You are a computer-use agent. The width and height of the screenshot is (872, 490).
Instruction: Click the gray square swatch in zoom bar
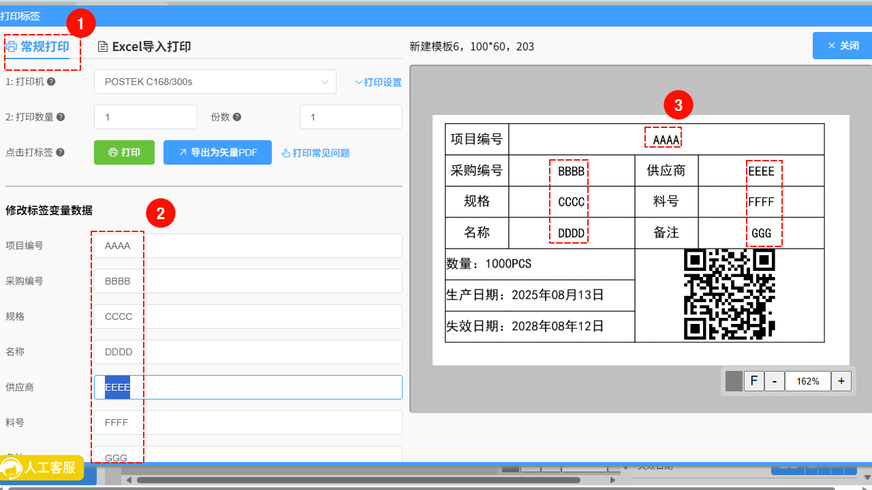[734, 381]
